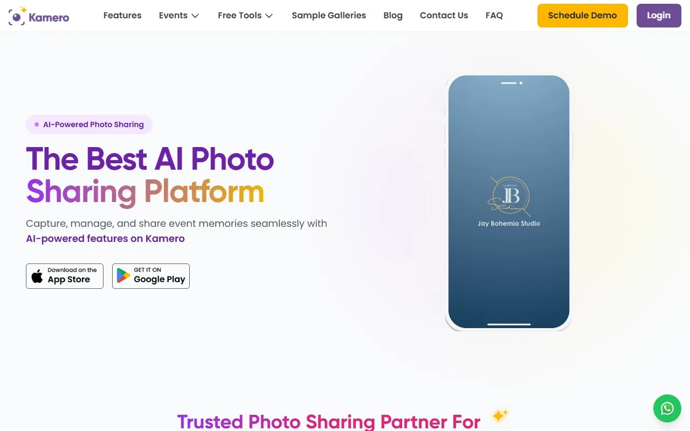Image resolution: width=690 pixels, height=431 pixels.
Task: Expand the Free Tools dropdown chevron
Action: coord(269,16)
